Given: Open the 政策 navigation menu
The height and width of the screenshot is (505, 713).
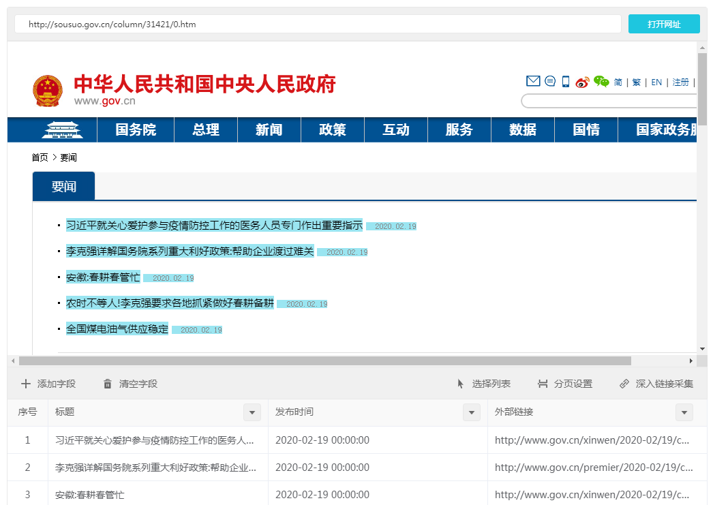Looking at the screenshot, I should pyautogui.click(x=333, y=130).
